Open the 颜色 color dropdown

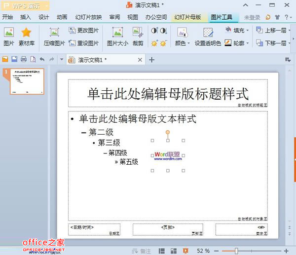182,37
